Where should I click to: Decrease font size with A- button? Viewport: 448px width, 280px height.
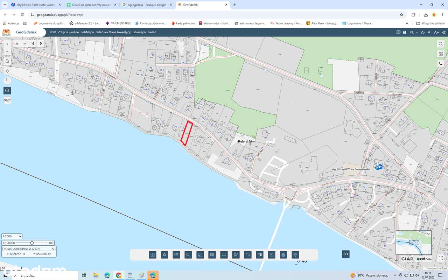[x=423, y=32]
